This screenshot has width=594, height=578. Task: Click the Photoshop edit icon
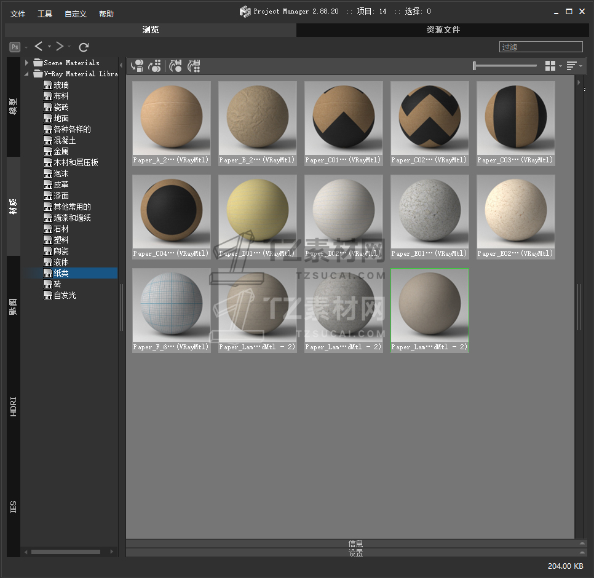click(15, 47)
